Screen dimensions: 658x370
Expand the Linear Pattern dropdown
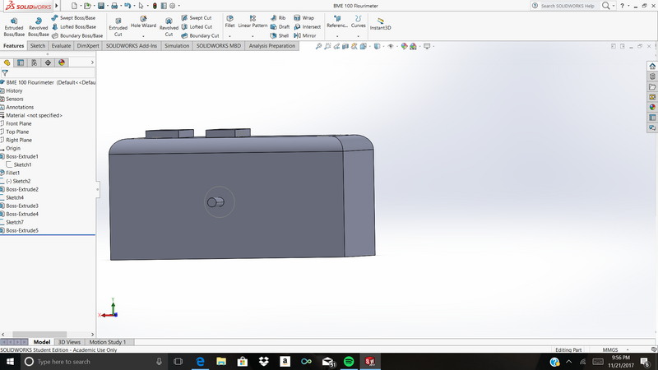253,35
